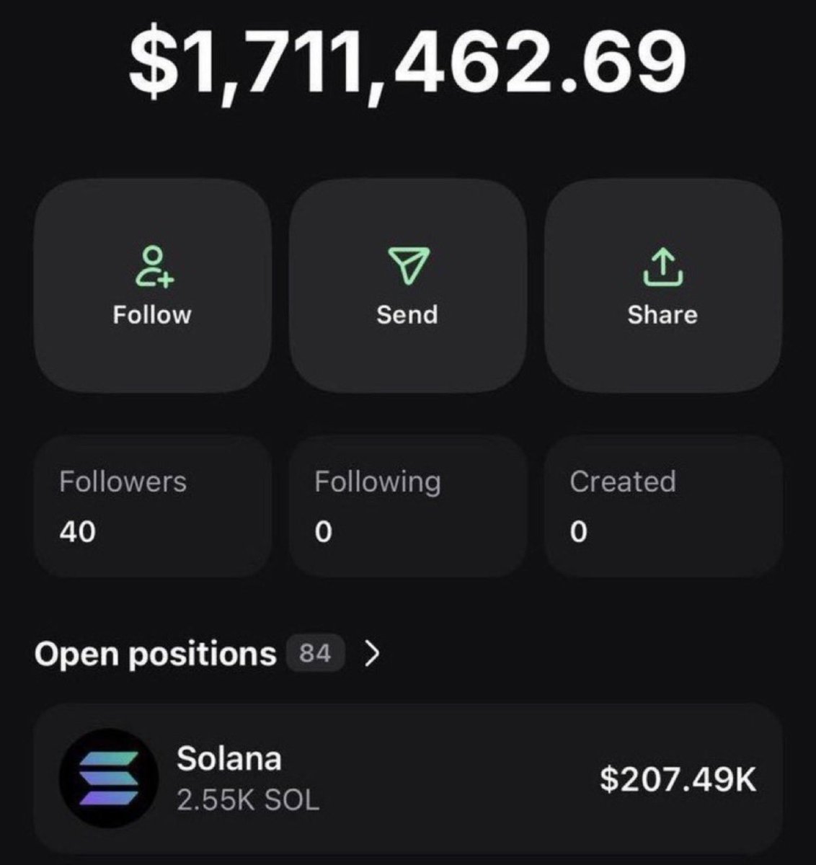The width and height of the screenshot is (816, 865).
Task: Tap the Send paper plane icon
Action: click(409, 266)
